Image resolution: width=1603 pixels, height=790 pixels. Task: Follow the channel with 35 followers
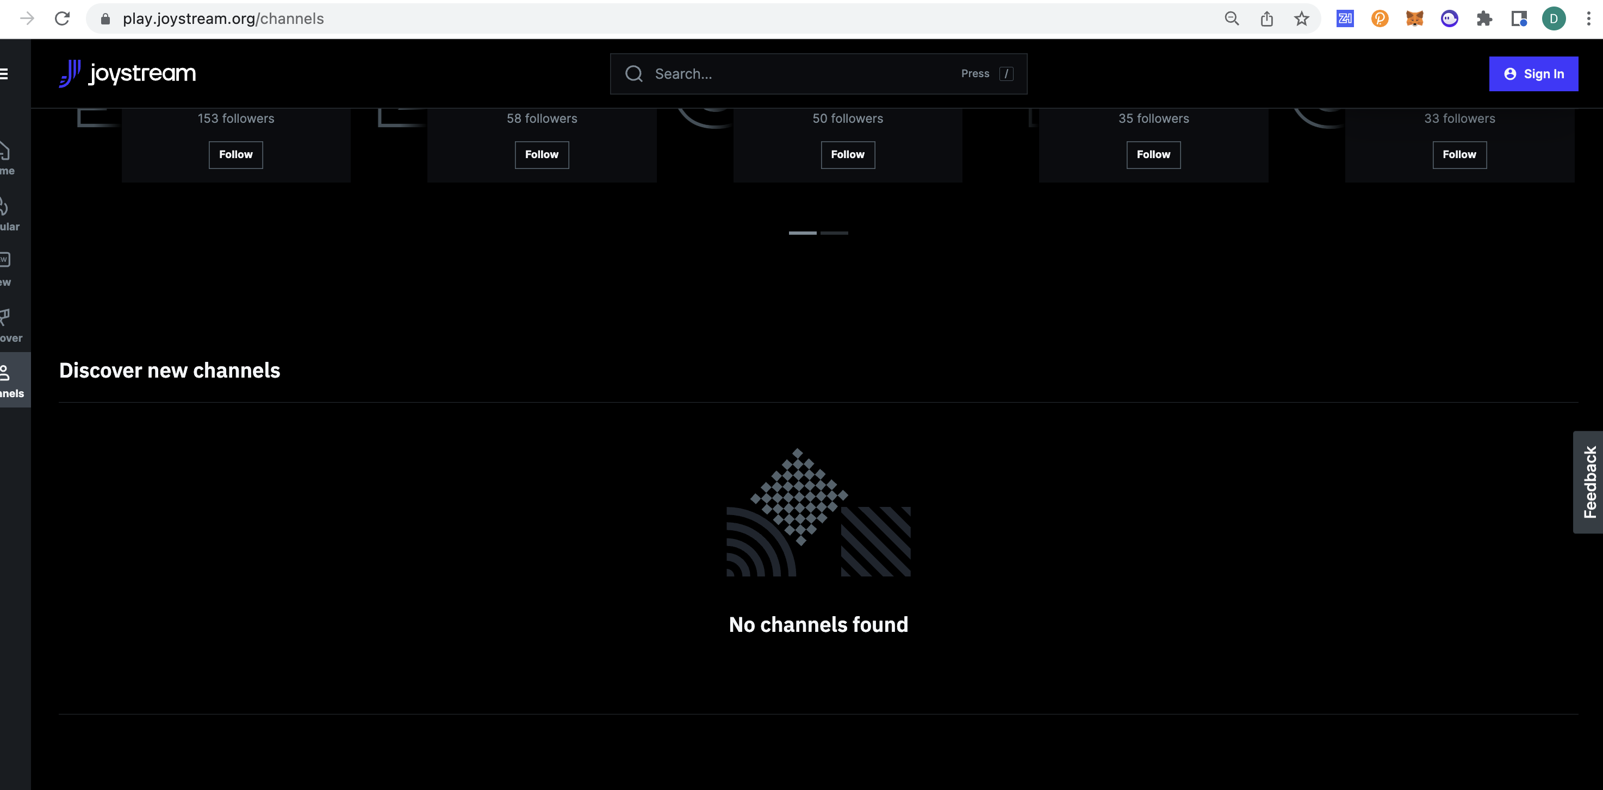[1153, 155]
